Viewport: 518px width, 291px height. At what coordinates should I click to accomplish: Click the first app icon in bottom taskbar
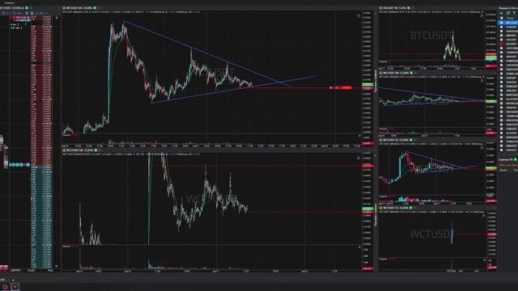tap(6, 287)
